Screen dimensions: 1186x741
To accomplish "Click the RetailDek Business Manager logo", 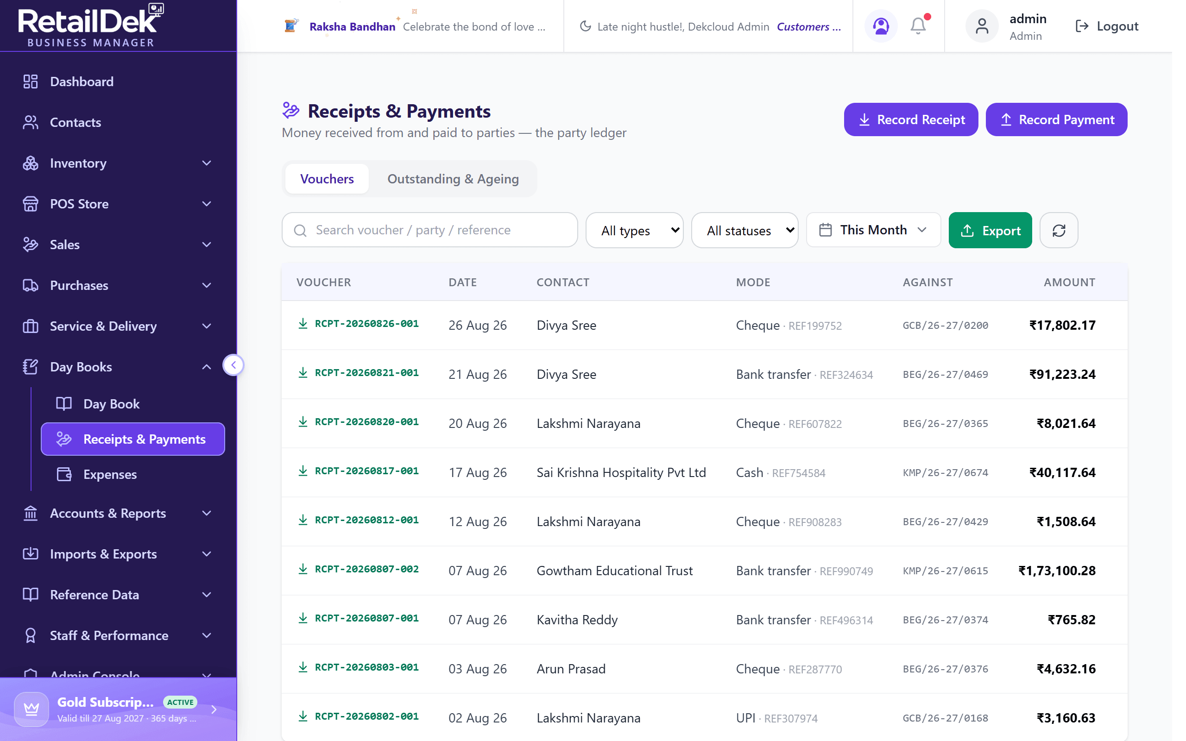I will (91, 25).
